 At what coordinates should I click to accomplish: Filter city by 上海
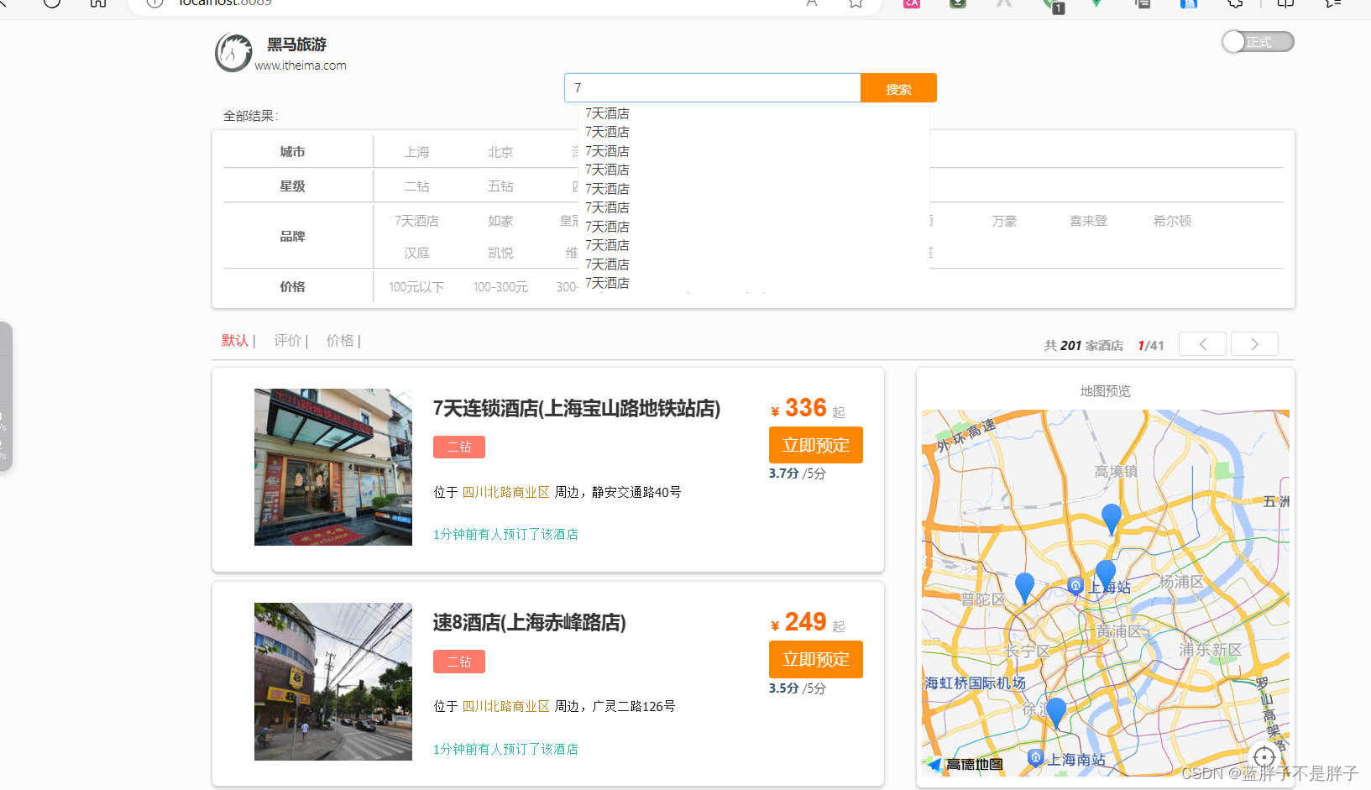pyautogui.click(x=416, y=152)
